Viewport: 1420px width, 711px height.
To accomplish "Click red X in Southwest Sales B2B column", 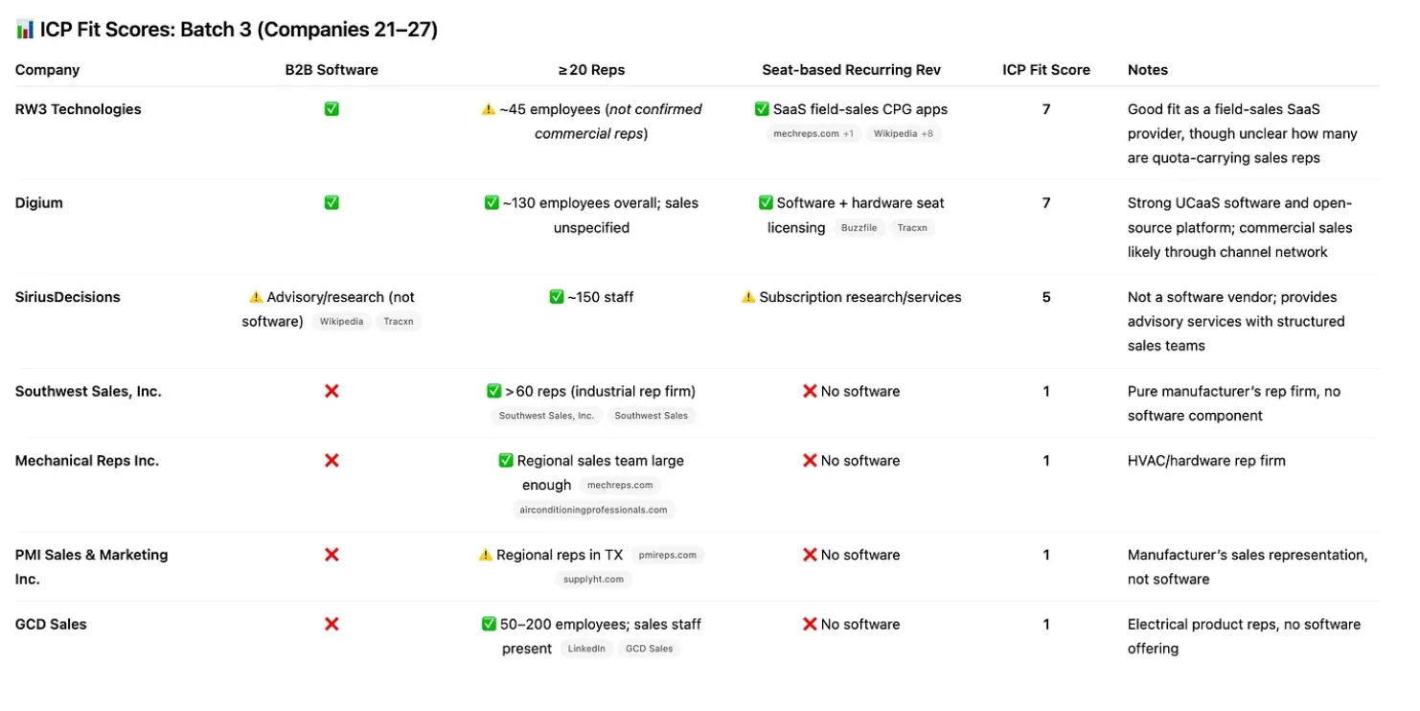I will tap(332, 391).
